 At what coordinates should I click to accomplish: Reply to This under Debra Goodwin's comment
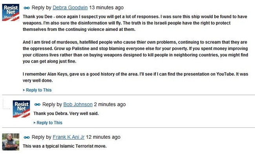coord(39,90)
